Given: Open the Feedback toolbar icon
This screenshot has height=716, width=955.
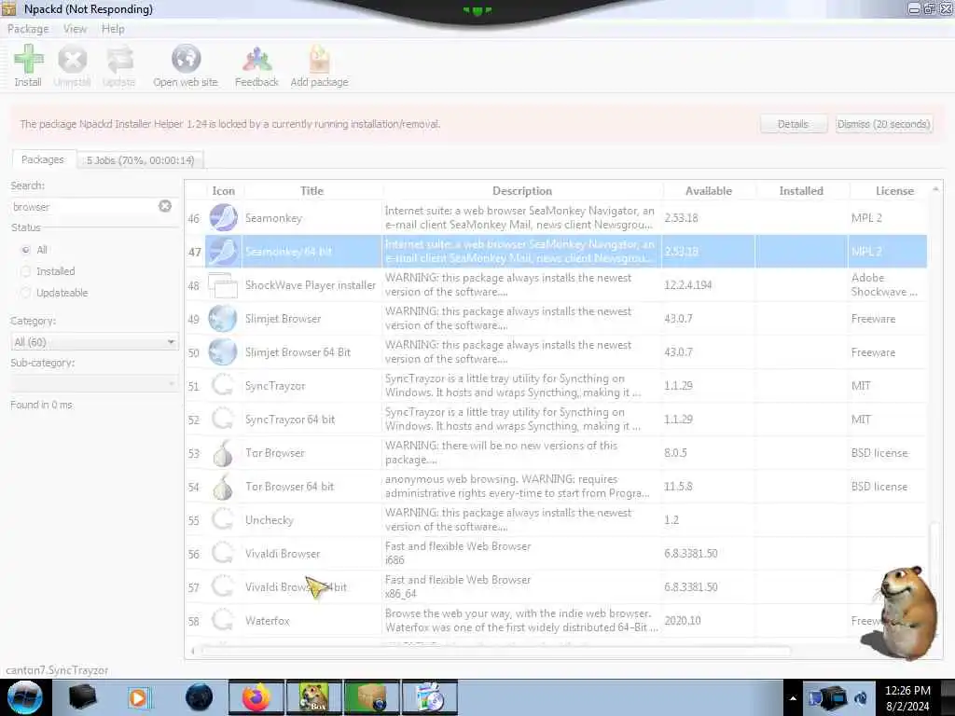Looking at the screenshot, I should click(256, 60).
